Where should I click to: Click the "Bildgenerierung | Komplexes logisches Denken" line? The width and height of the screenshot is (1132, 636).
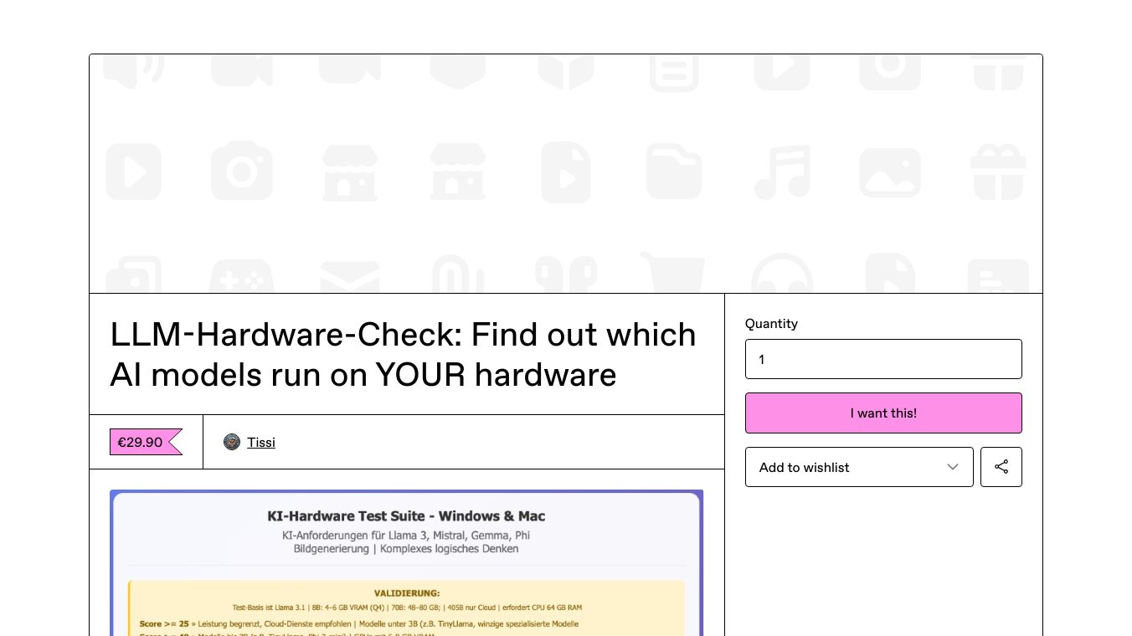pyautogui.click(x=406, y=549)
